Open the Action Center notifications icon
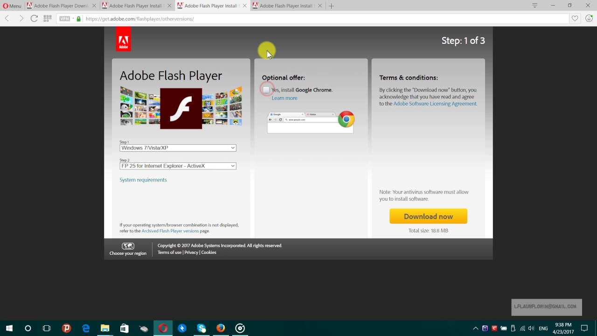Image resolution: width=597 pixels, height=336 pixels. tap(584, 329)
